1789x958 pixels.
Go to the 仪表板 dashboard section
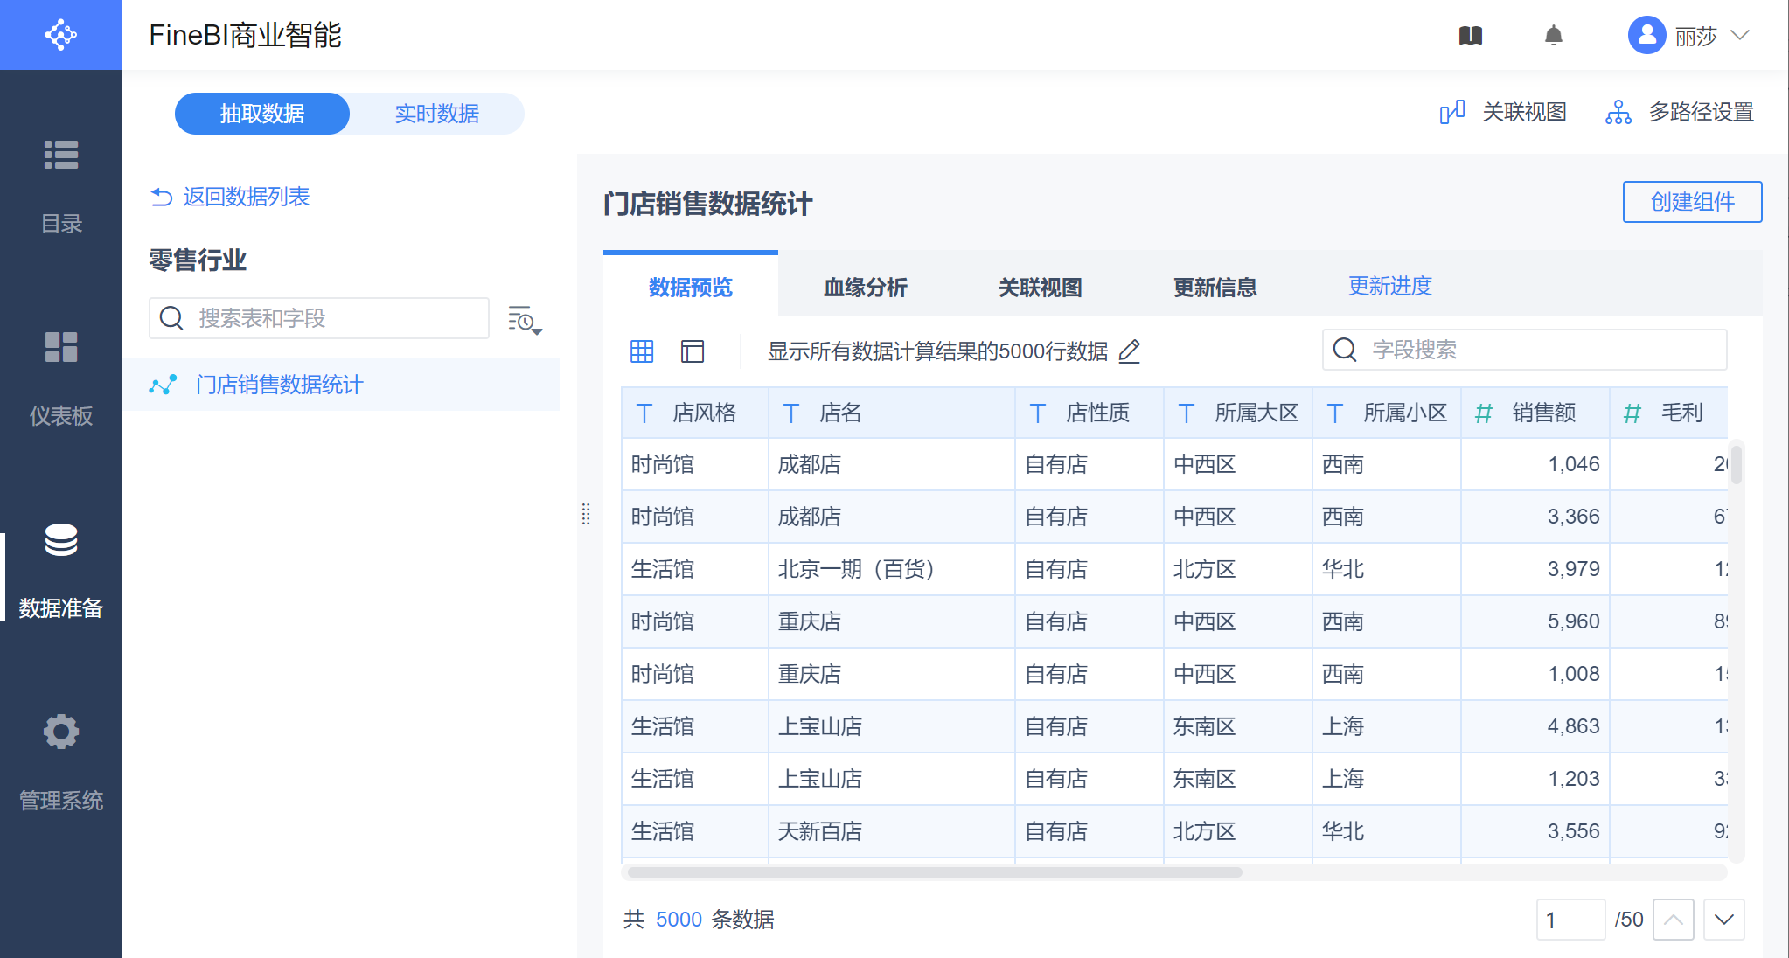(61, 347)
